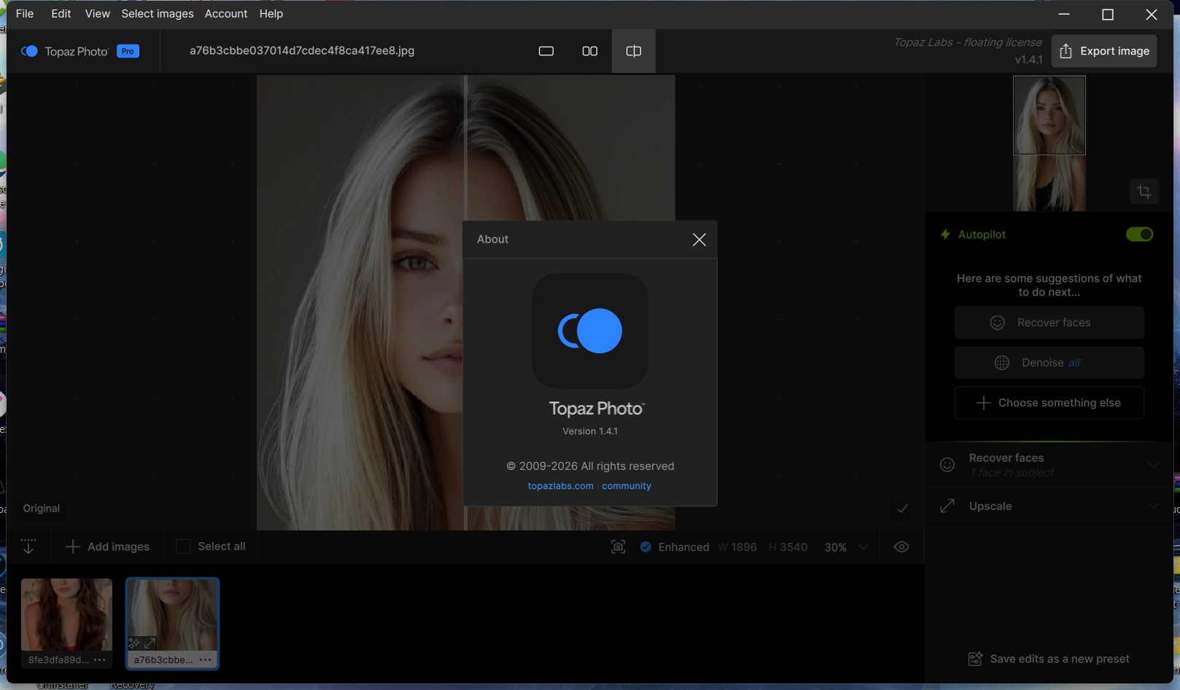Open the topazlabs.com link
1180x690 pixels.
(560, 486)
